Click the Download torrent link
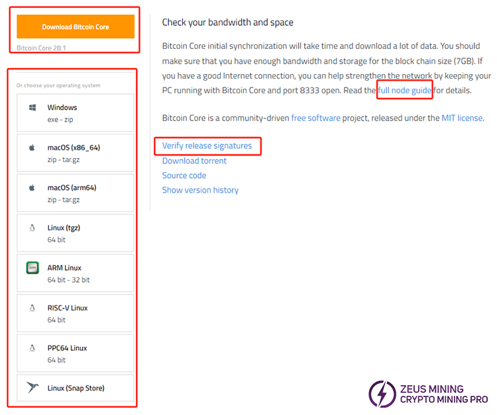The image size is (497, 415). (194, 161)
